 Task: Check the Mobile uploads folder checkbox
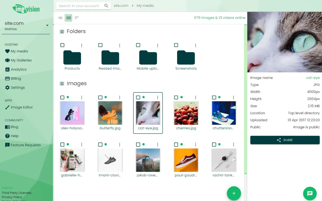coord(138,45)
